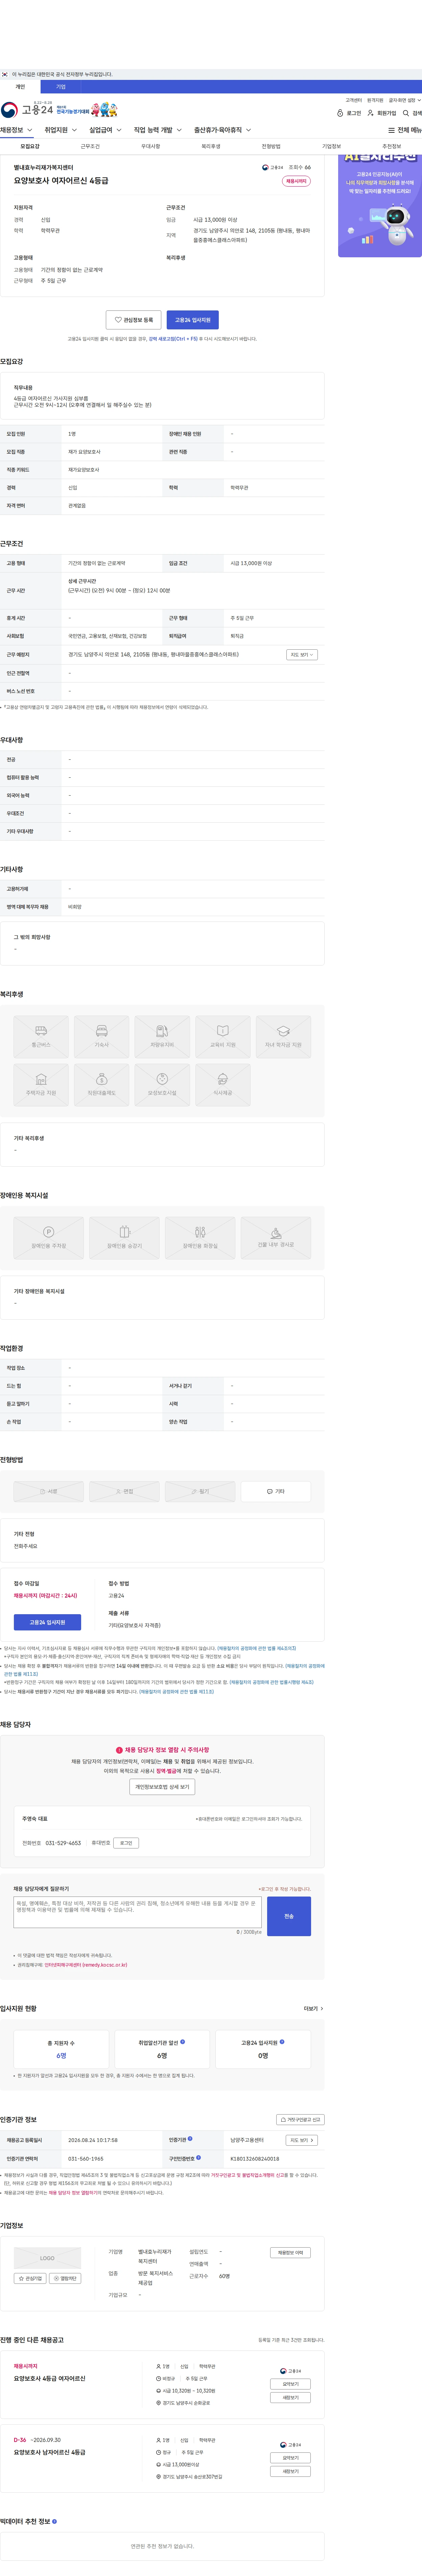Click the company LOGO placeholder image
This screenshot has height=2576, width=422.
tap(48, 2258)
